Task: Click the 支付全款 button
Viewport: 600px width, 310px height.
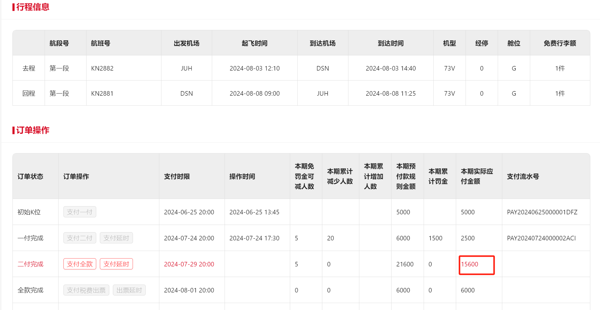Action: coord(80,264)
